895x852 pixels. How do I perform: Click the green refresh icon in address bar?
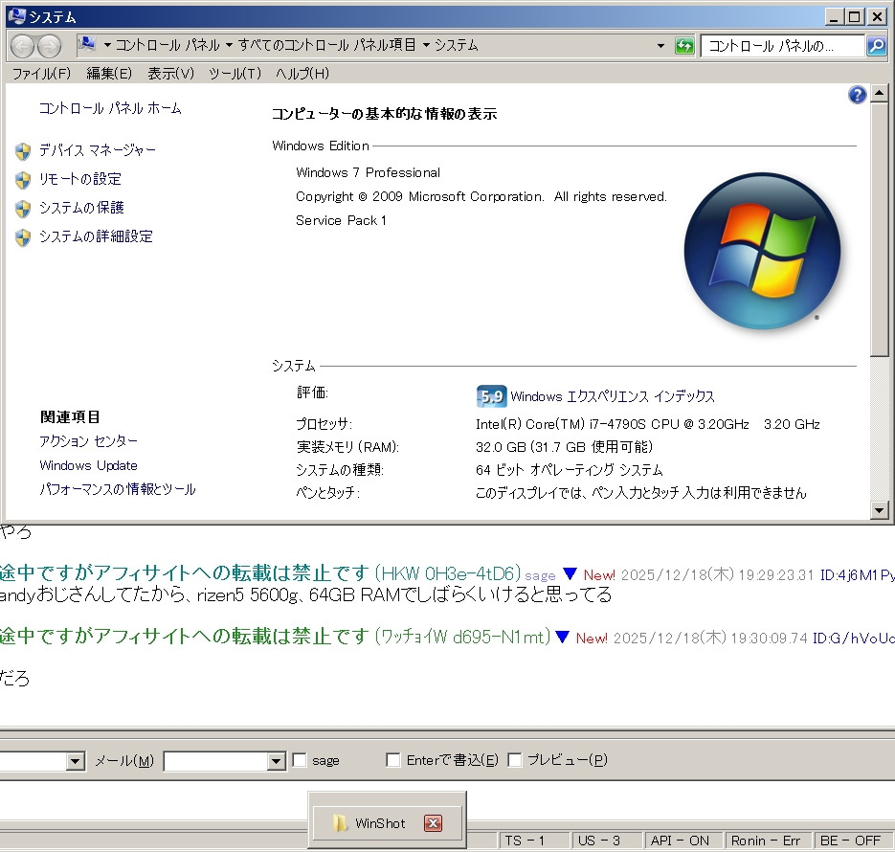point(684,46)
